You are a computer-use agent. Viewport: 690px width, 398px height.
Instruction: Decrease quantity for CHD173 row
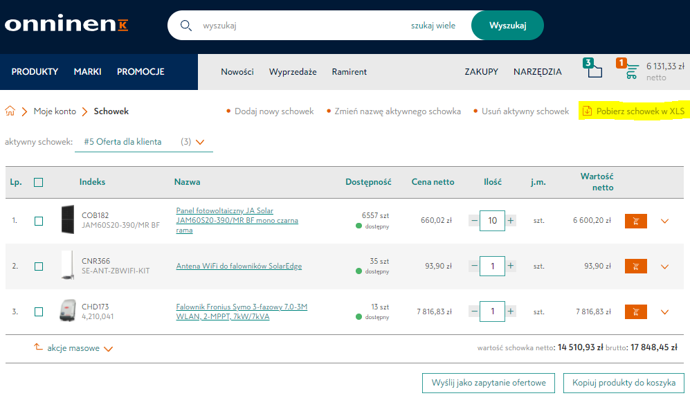click(474, 311)
